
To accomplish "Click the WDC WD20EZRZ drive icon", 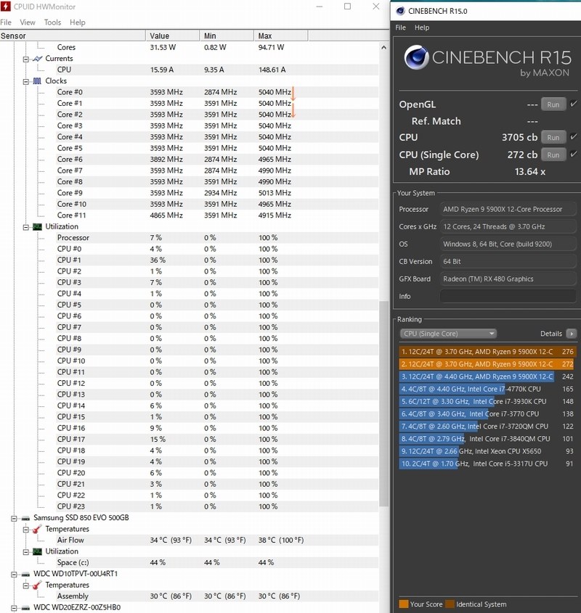I will click(x=25, y=608).
